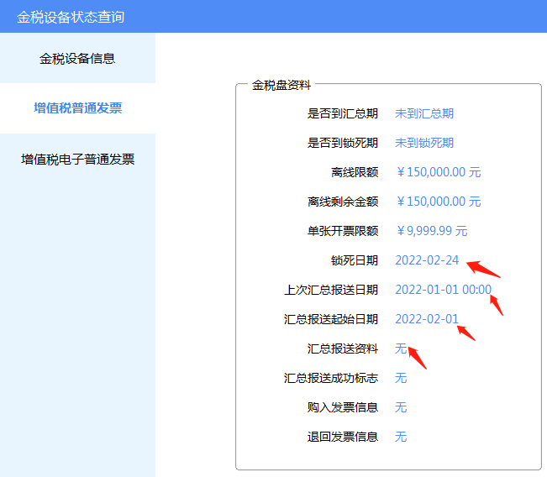
Task: Click the 单张开票限额 label
Action: coord(343,231)
